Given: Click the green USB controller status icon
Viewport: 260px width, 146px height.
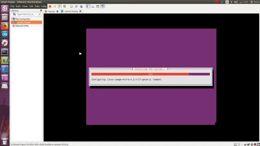Looking at the screenshot, I should [248, 144].
